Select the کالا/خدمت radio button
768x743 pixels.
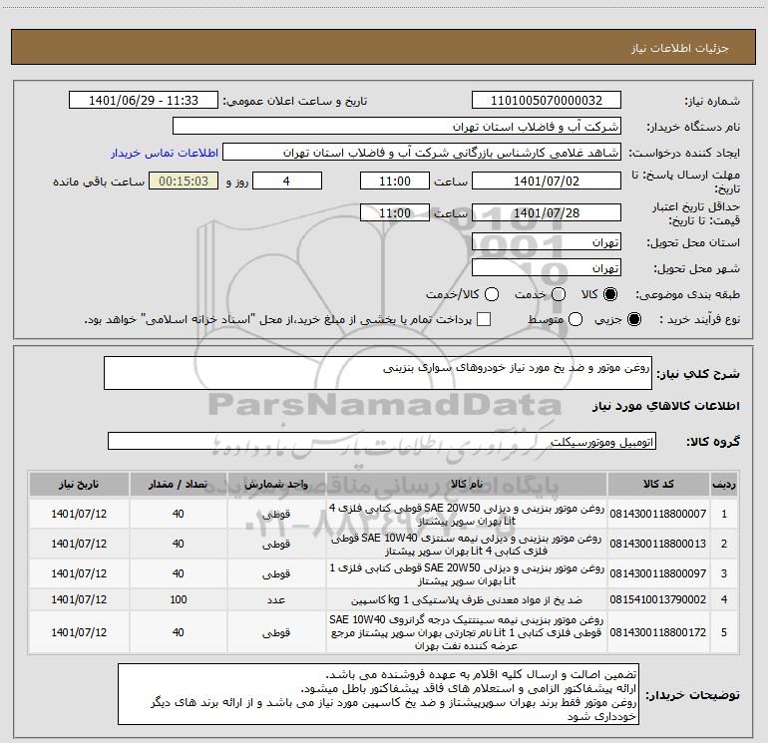[x=492, y=294]
